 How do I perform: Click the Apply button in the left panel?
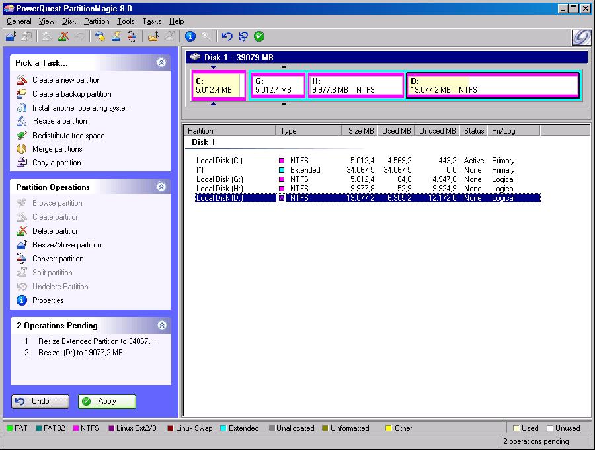(107, 402)
